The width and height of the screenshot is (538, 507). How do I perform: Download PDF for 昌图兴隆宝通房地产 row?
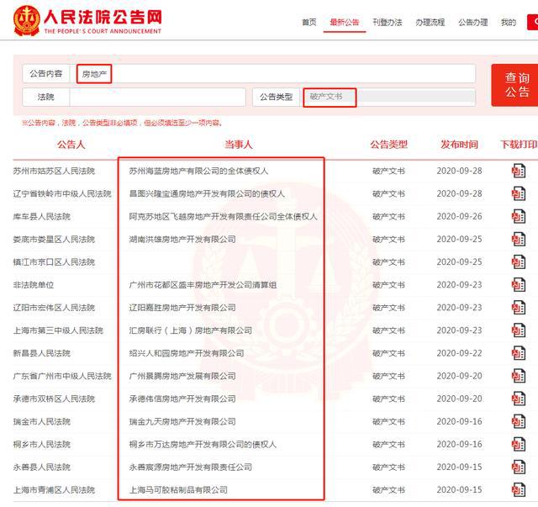(x=519, y=193)
